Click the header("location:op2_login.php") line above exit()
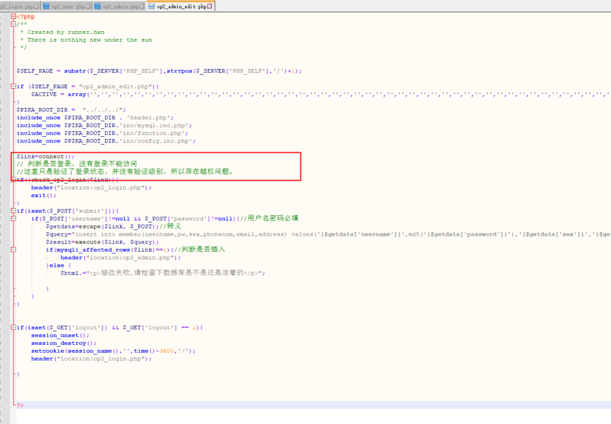This screenshot has width=611, height=424. pyautogui.click(x=92, y=188)
